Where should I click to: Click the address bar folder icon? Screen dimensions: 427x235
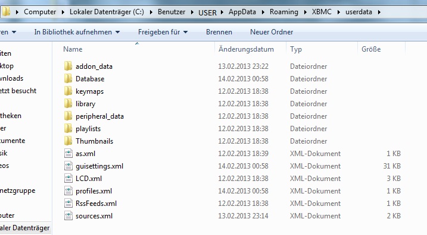click(6, 12)
